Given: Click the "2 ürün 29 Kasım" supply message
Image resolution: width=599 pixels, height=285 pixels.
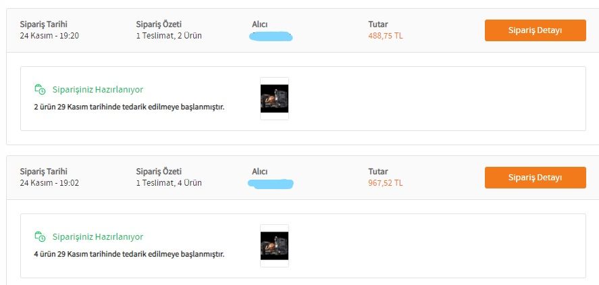Looking at the screenshot, I should tap(128, 107).
